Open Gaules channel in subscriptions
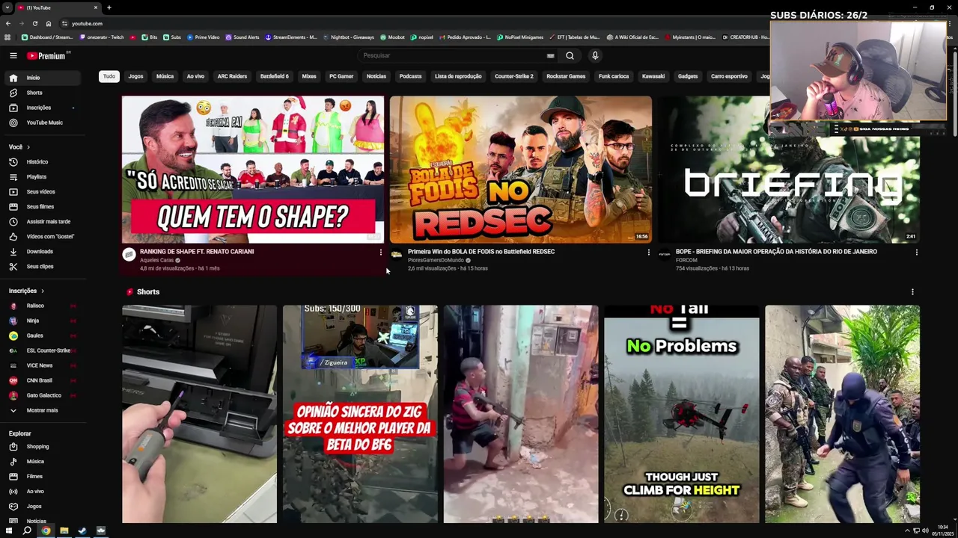Image resolution: width=958 pixels, height=538 pixels. 43,336
